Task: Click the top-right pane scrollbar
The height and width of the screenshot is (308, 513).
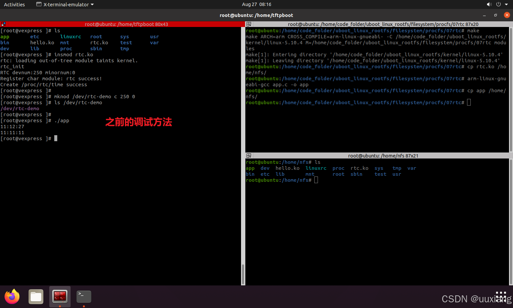Action: (x=511, y=90)
